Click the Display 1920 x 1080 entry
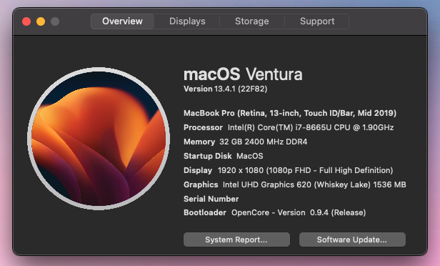This screenshot has width=440, height=266. pos(288,170)
